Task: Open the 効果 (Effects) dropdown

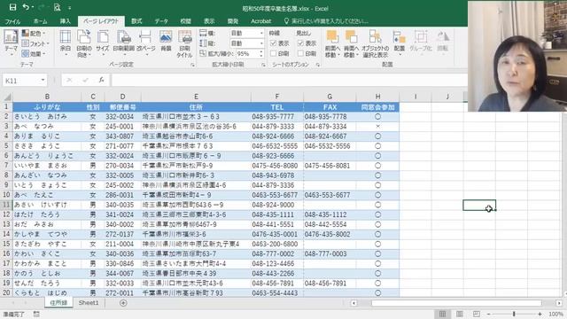Action: coord(34,53)
